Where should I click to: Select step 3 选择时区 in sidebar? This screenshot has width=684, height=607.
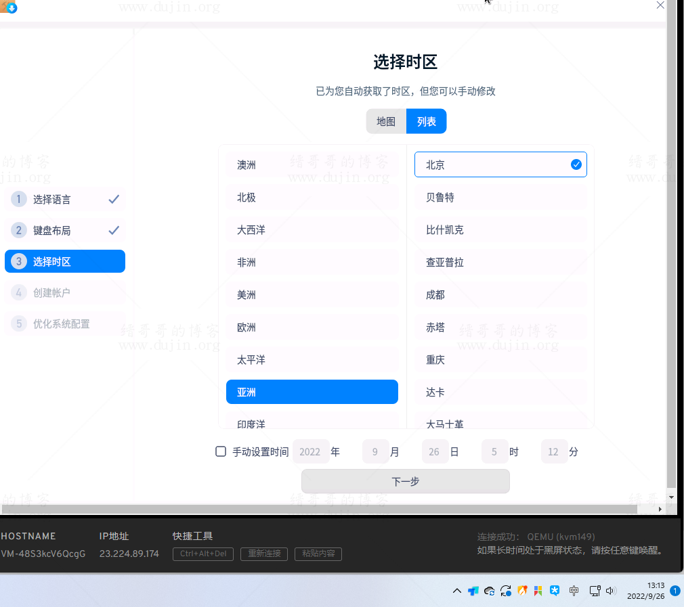65,261
